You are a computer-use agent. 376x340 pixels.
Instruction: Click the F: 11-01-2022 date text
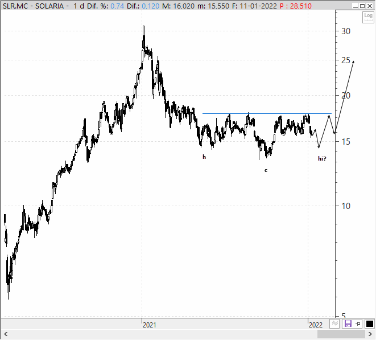point(254,6)
